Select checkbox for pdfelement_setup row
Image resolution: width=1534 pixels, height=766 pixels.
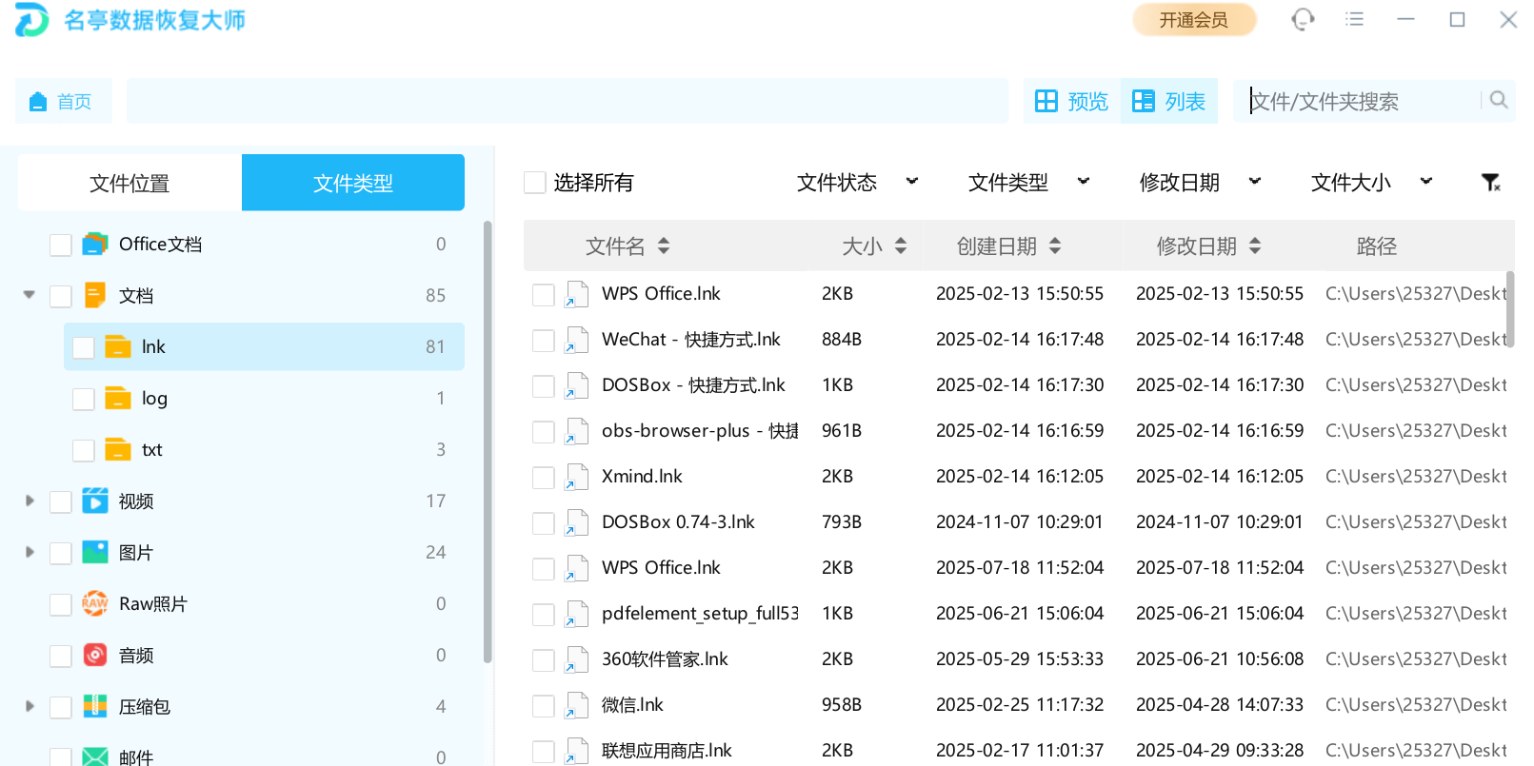[x=544, y=615]
